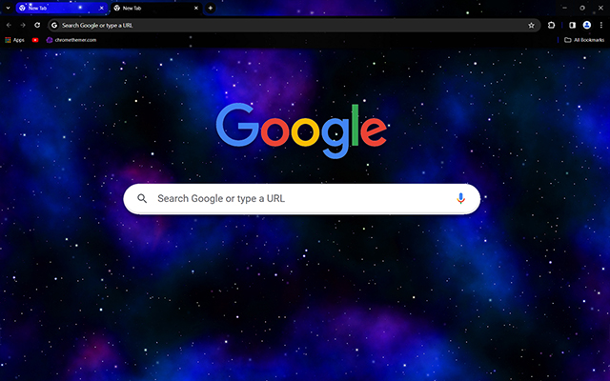This screenshot has height=381, width=610.
Task: Open Apps shortcut in bookmarks bar
Action: coord(14,40)
